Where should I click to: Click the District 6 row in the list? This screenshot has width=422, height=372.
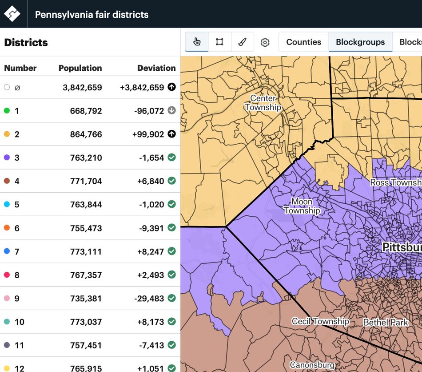89,228
